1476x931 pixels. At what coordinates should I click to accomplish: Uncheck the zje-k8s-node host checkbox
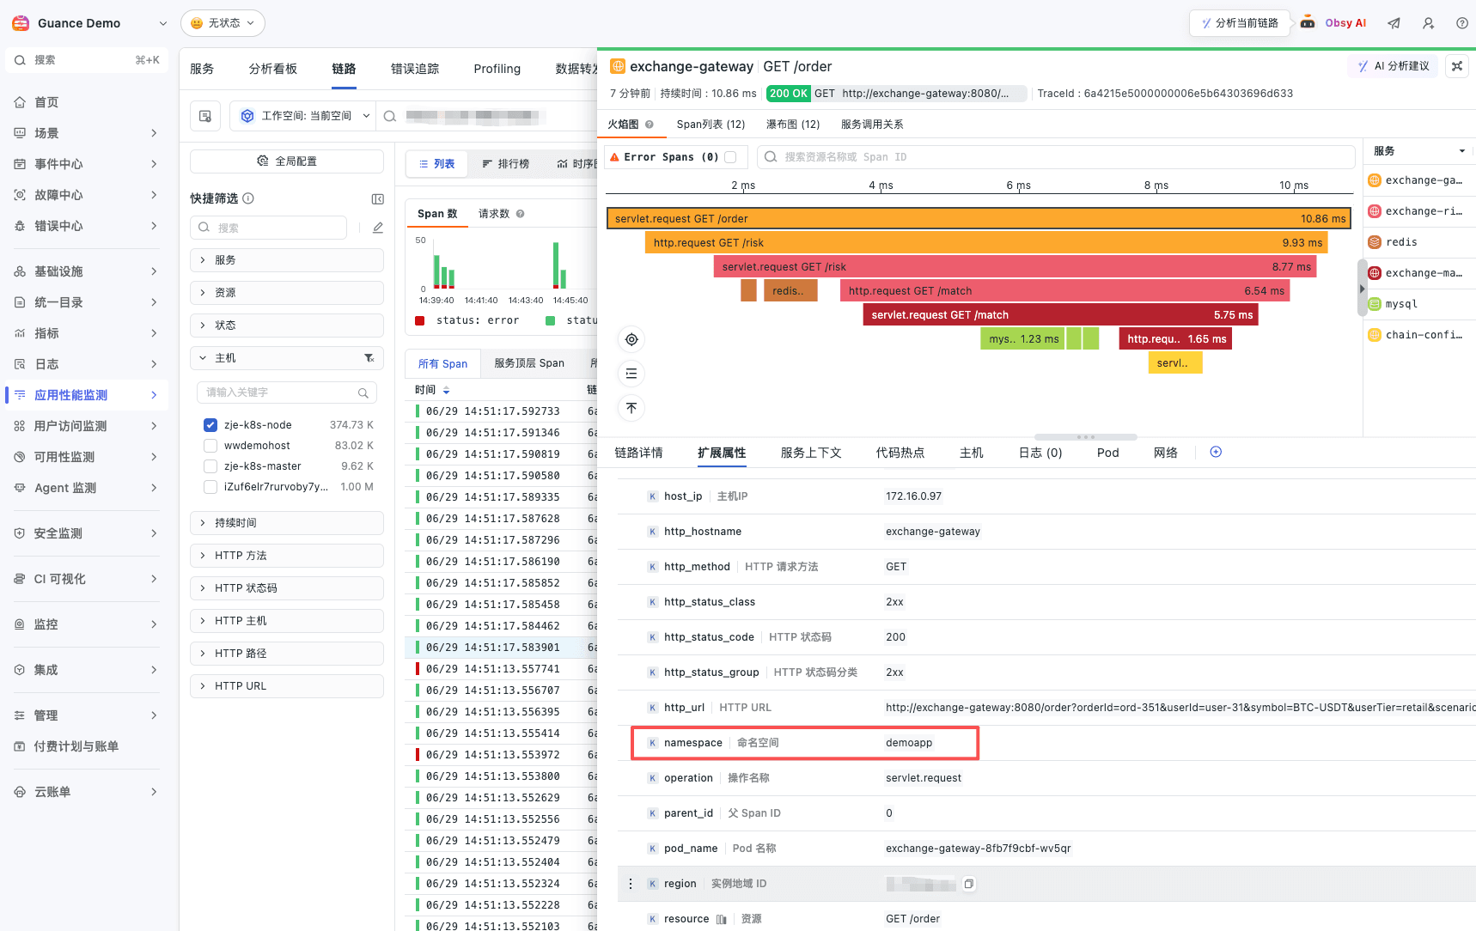210,424
